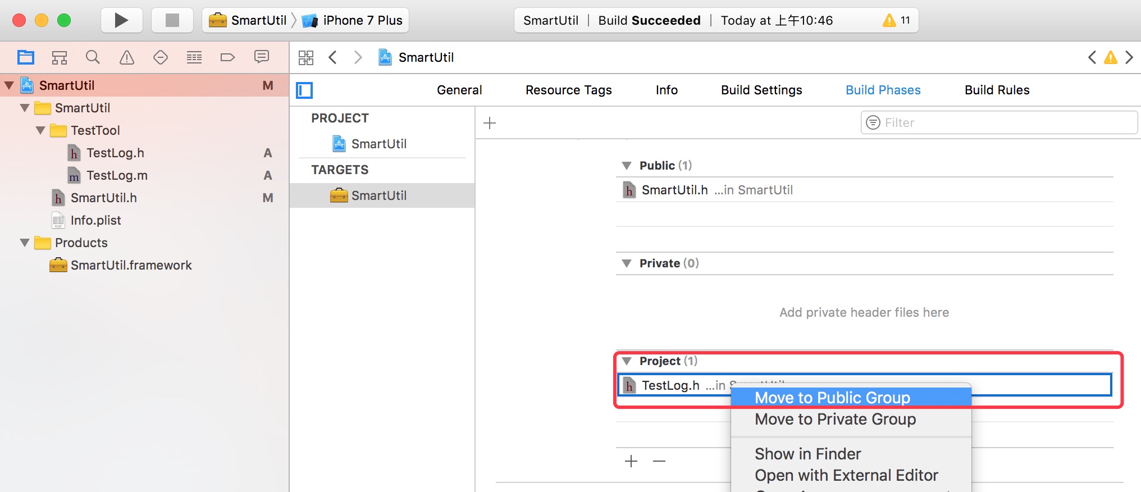Open the breakpoint navigator icon
1141x492 pixels.
coord(227,57)
